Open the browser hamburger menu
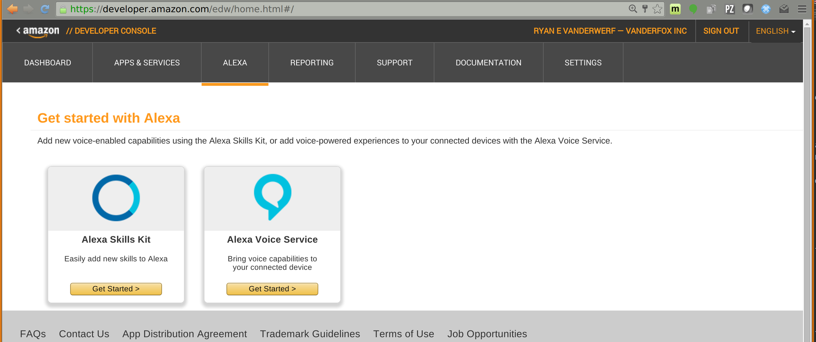The width and height of the screenshot is (816, 342). (802, 9)
